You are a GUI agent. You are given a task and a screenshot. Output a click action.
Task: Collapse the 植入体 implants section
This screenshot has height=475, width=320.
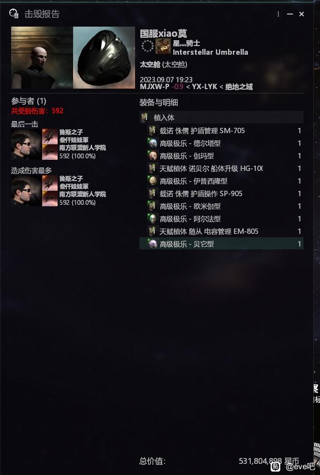tap(221, 117)
